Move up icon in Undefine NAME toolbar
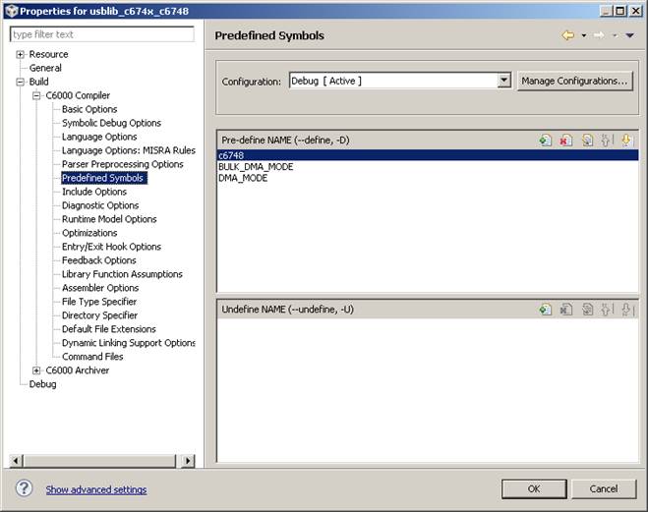The image size is (648, 512). click(x=607, y=310)
